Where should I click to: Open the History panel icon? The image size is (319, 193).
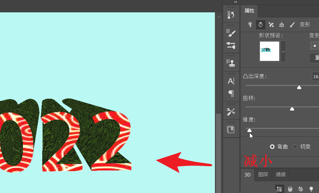point(231,15)
